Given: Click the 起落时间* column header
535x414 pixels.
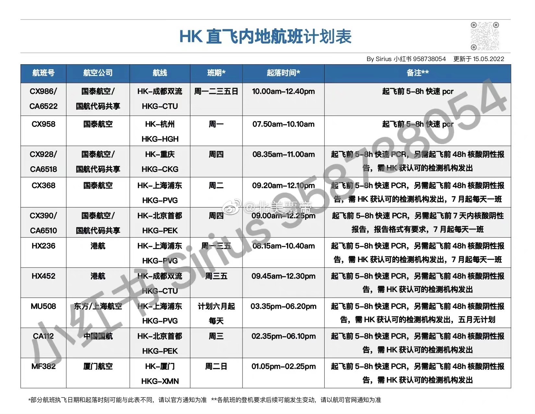Looking at the screenshot, I should tap(283, 73).
